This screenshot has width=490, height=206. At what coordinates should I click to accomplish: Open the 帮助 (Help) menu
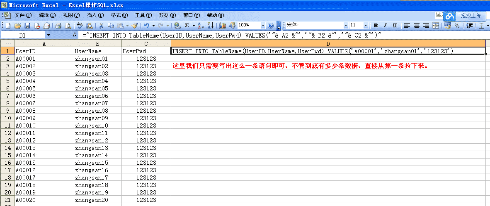[x=216, y=15]
